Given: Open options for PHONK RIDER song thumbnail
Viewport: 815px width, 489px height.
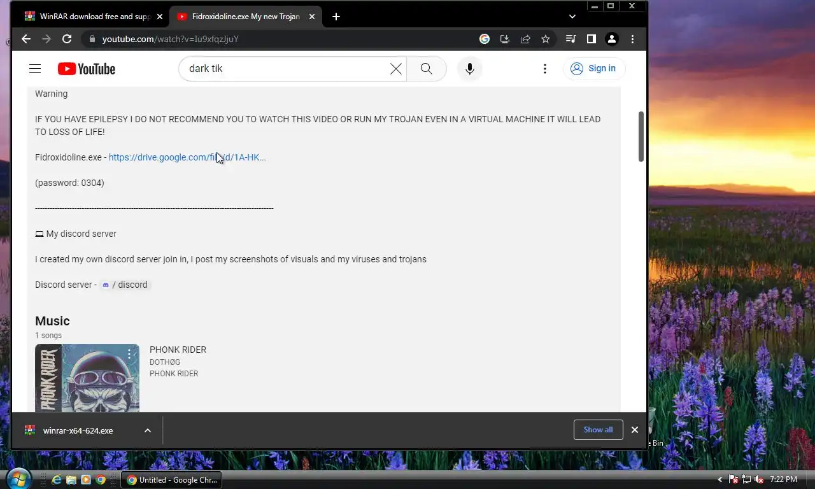Looking at the screenshot, I should point(129,355).
